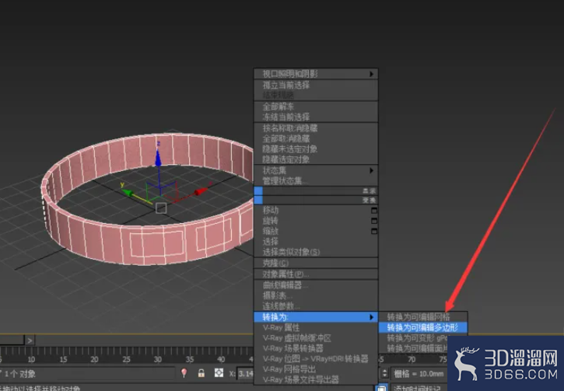Screen dimensions: 564x391
Task: Pick 缩放 transform menu item
Action: [271, 231]
